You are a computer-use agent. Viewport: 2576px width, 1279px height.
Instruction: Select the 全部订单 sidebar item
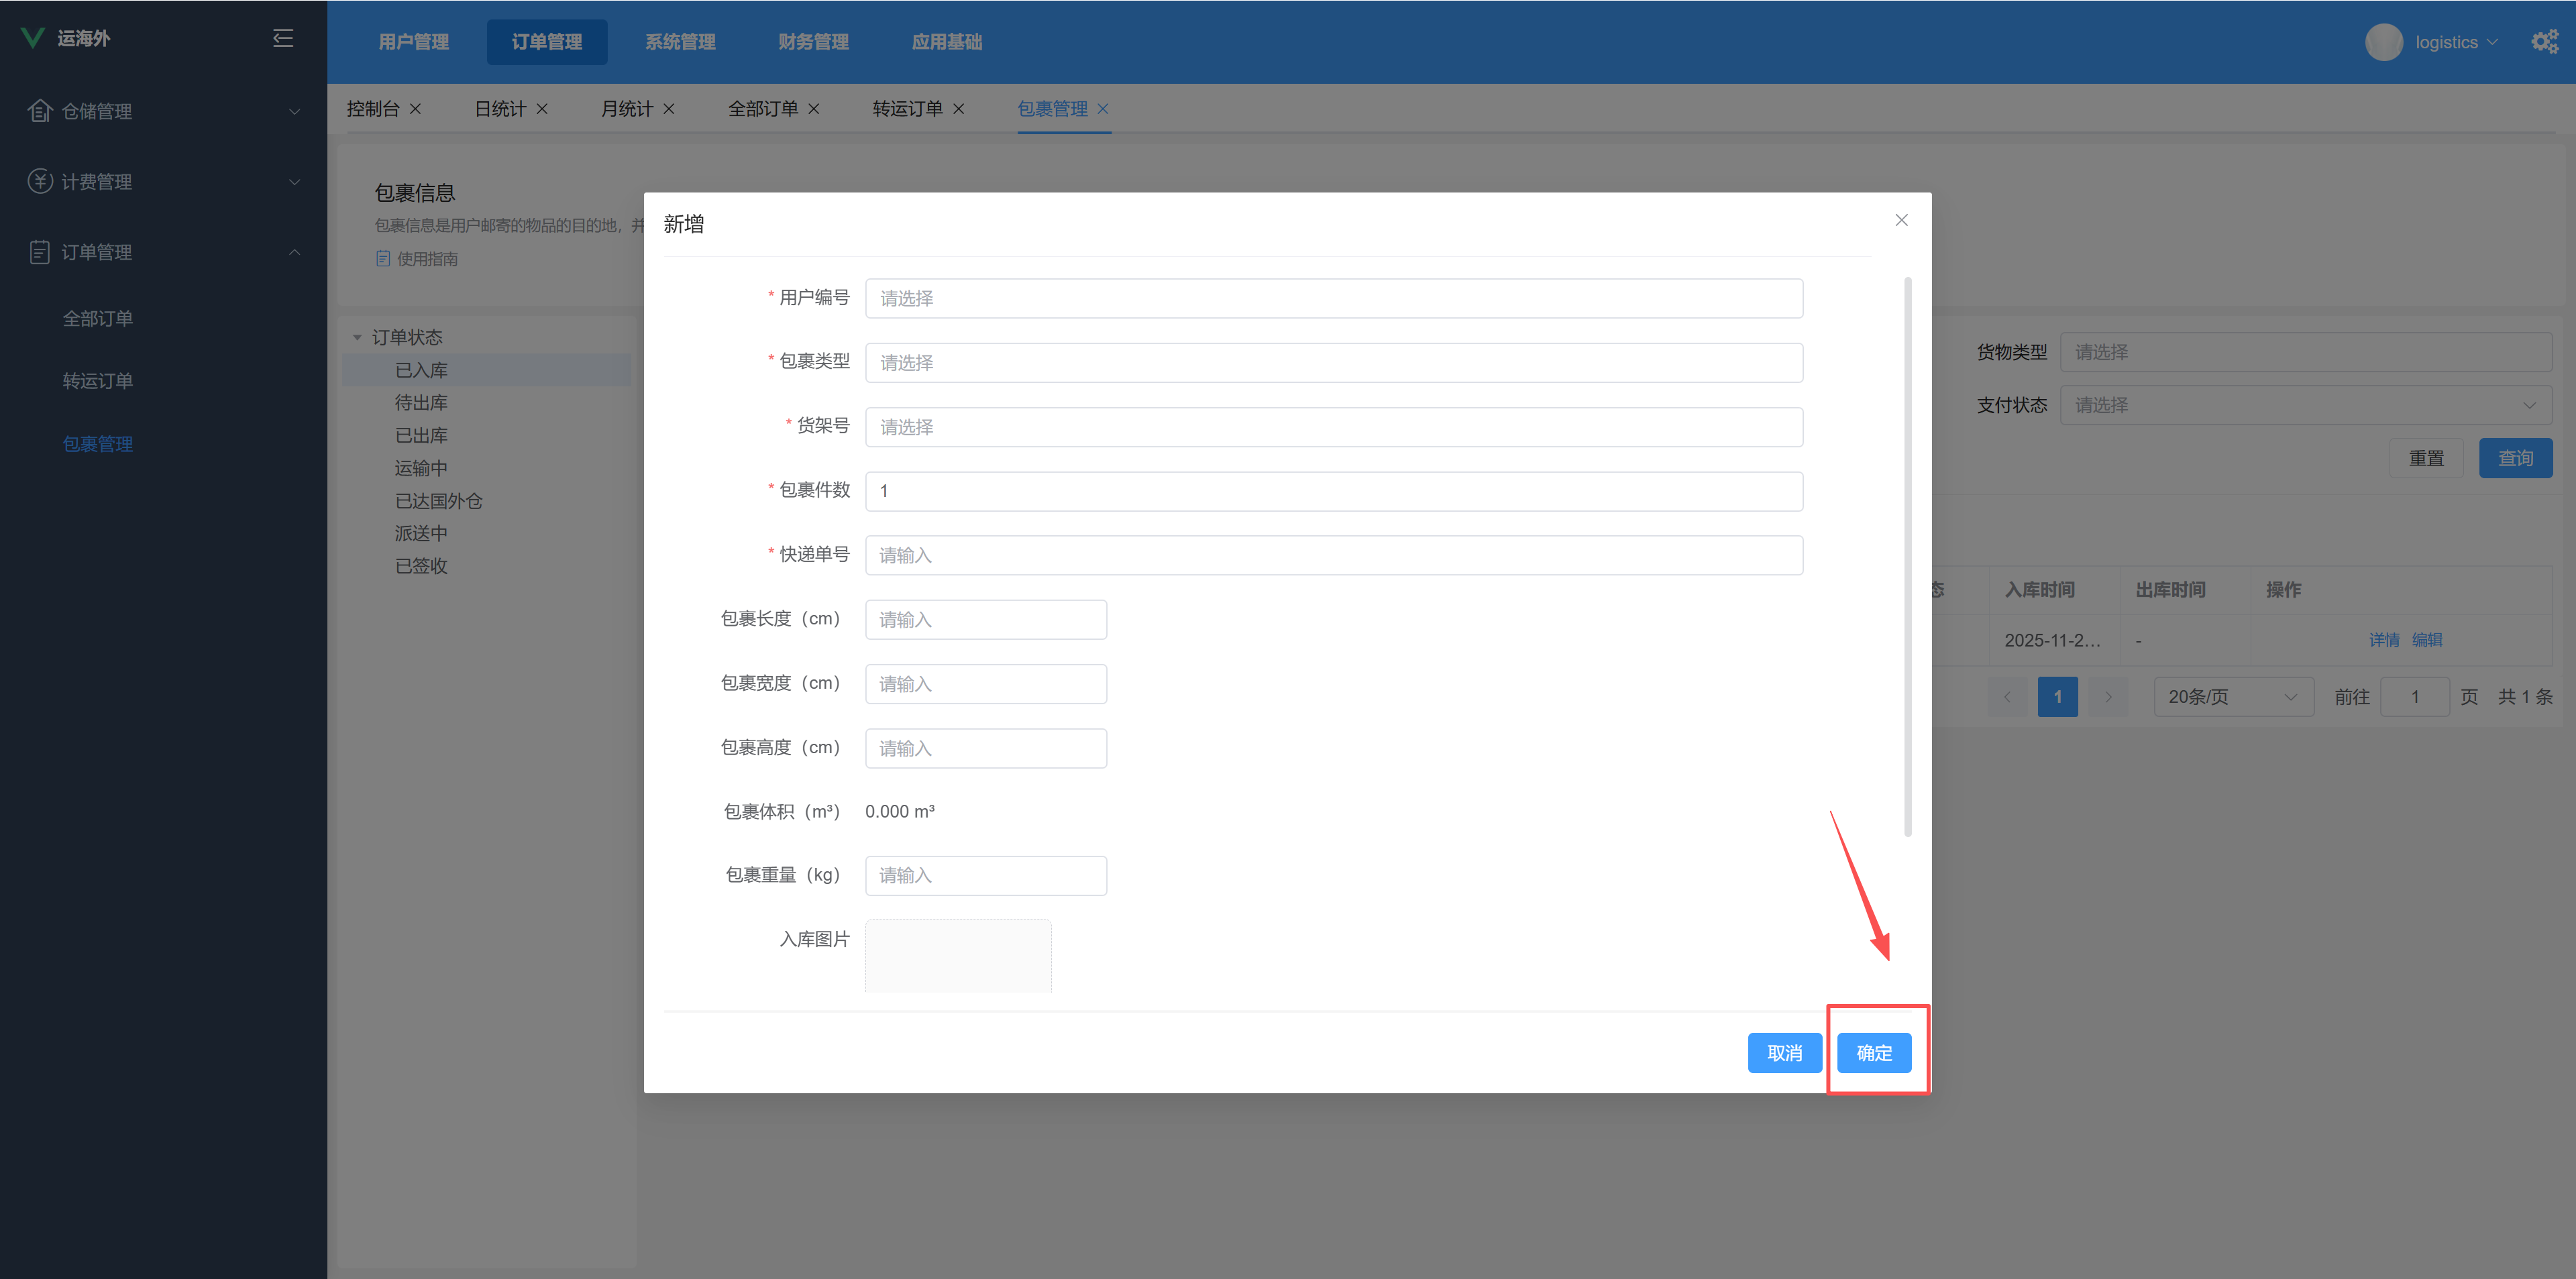98,318
